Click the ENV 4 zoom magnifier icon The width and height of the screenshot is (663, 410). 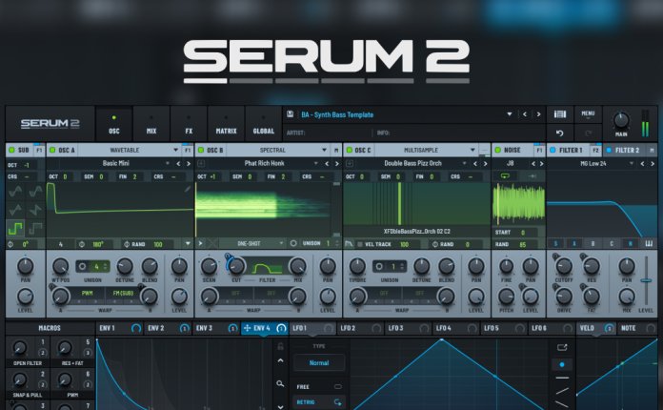point(280,383)
